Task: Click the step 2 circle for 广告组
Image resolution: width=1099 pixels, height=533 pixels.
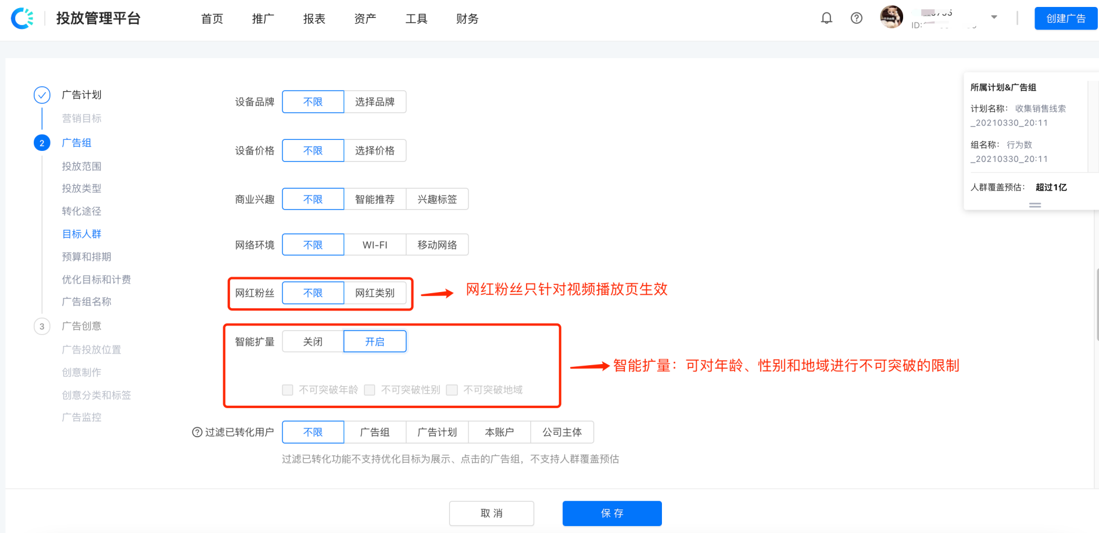Action: tap(42, 142)
